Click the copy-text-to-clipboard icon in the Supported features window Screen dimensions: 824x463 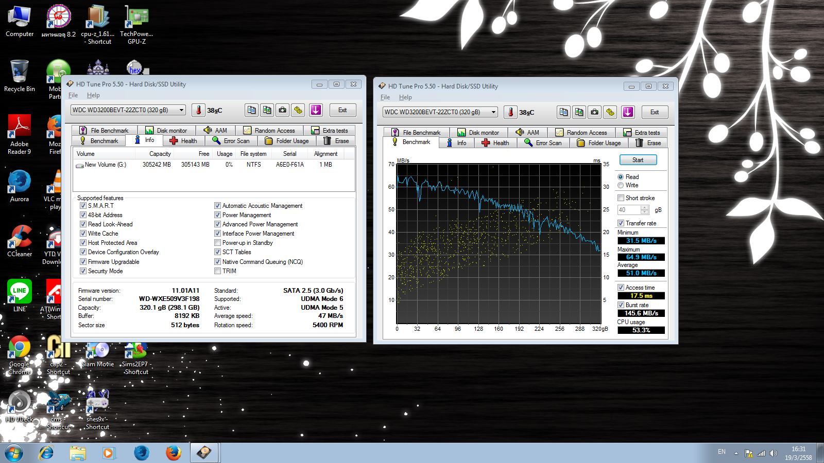click(x=251, y=110)
